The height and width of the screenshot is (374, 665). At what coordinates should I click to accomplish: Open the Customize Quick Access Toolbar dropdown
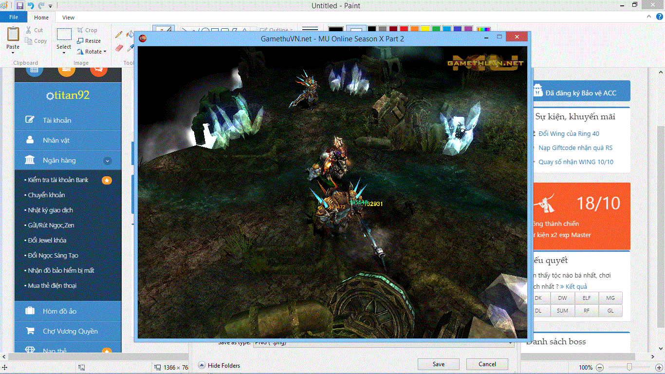point(50,6)
